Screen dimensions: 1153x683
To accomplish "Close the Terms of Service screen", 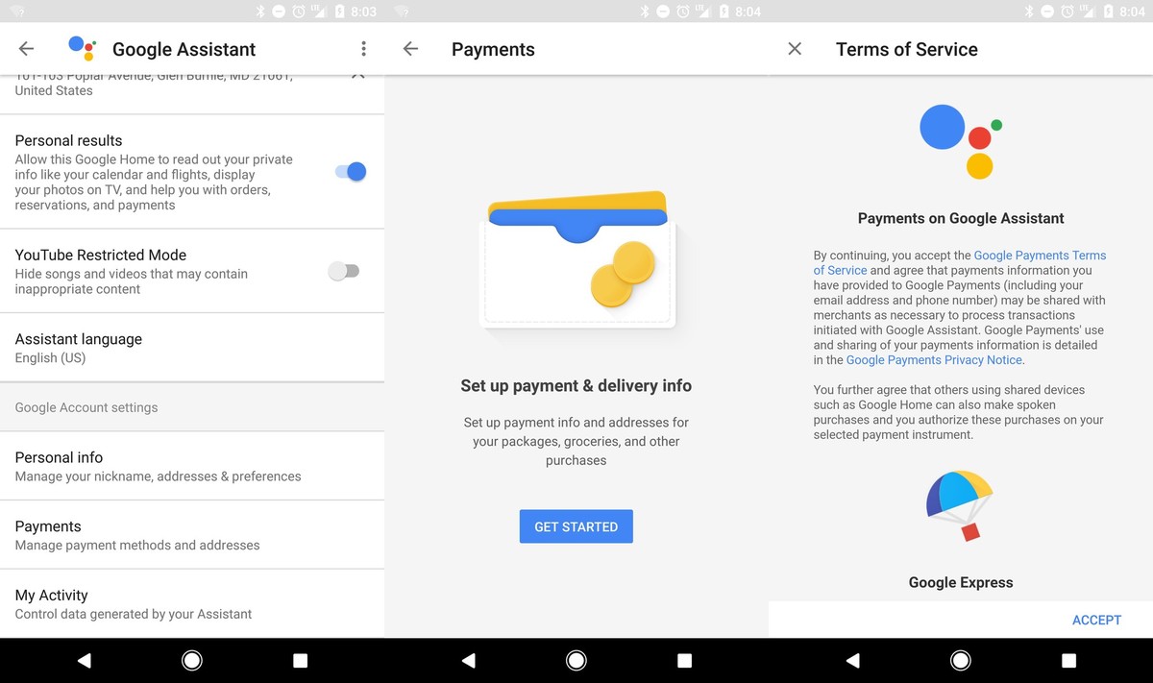I will [795, 49].
